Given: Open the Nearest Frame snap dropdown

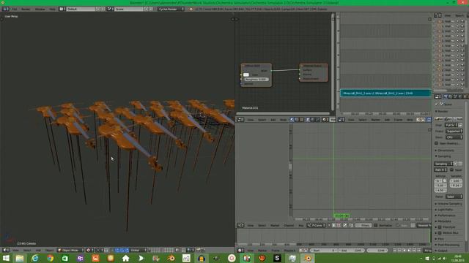Looking at the screenshot, I should click(x=424, y=226).
